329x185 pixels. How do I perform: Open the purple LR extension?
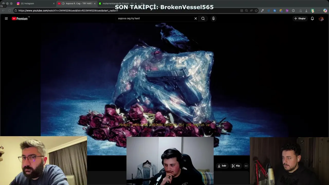coord(287,11)
